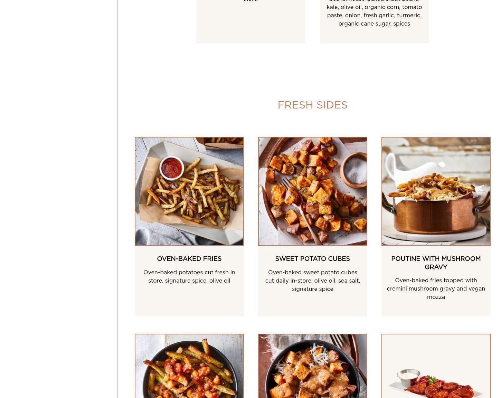Open the Poutine with Mushroom Gravy photo

[436, 191]
